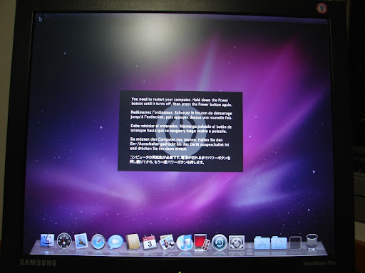Screen dimensions: 365x273
Task: Open iChat from the Dock
Action: (115, 242)
